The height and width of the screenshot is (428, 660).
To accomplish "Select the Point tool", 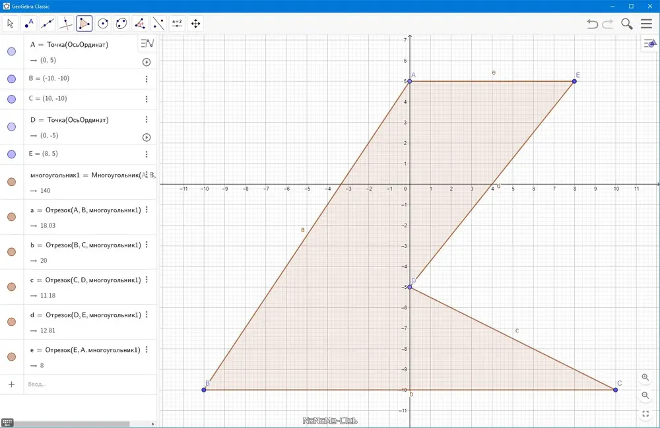I will pos(29,24).
